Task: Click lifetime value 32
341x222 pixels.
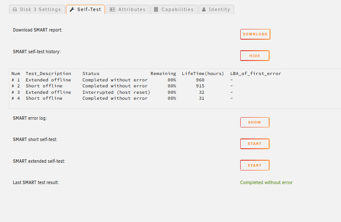Action: [202, 92]
